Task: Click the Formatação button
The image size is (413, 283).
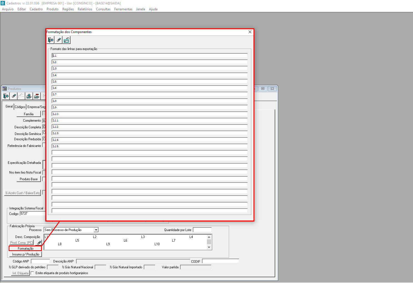Action: click(x=25, y=249)
